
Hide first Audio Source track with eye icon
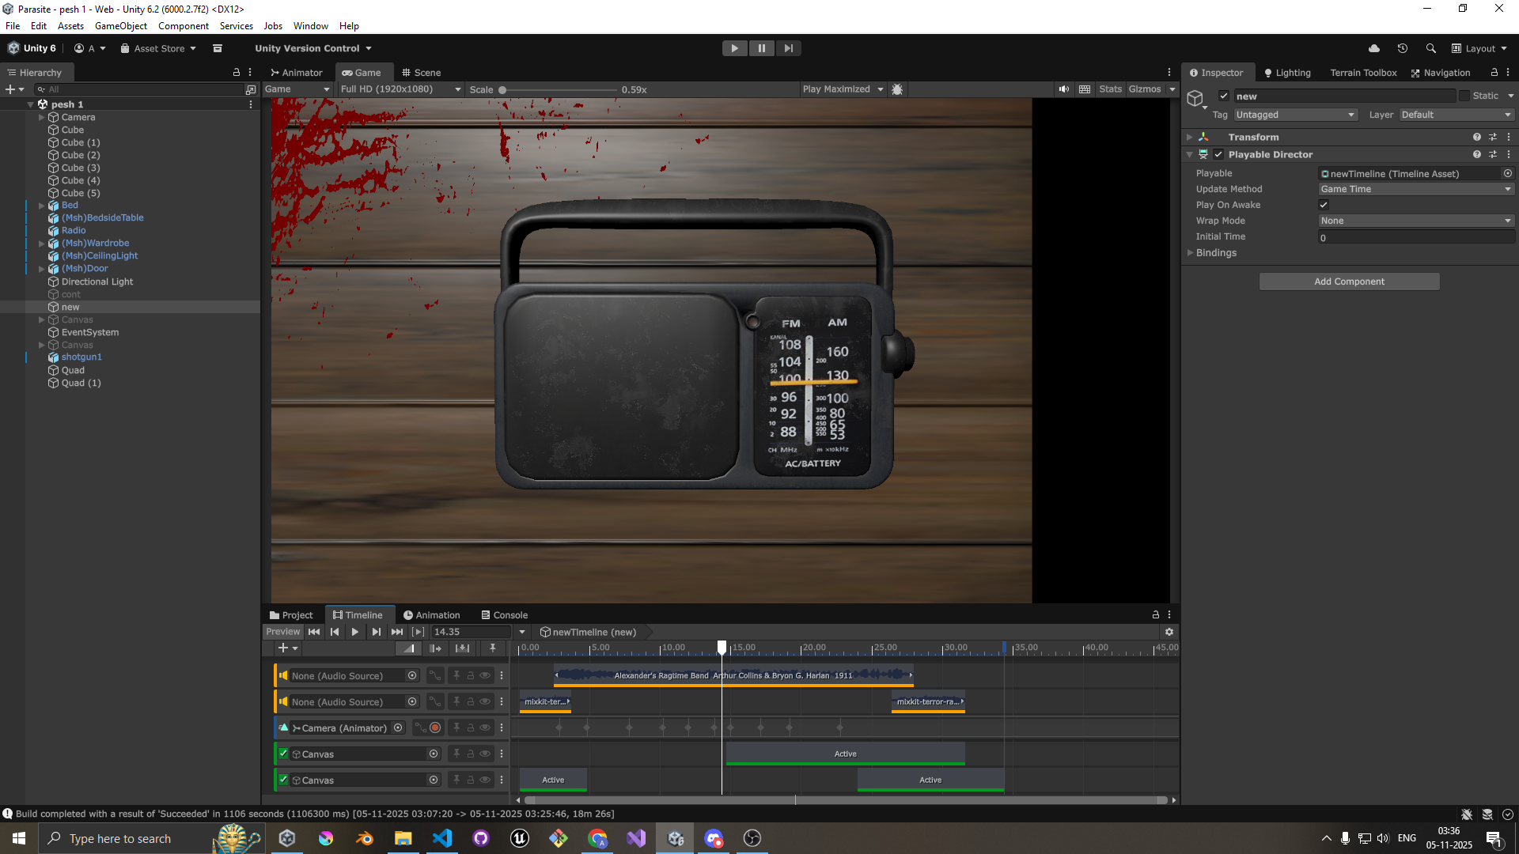click(x=485, y=675)
